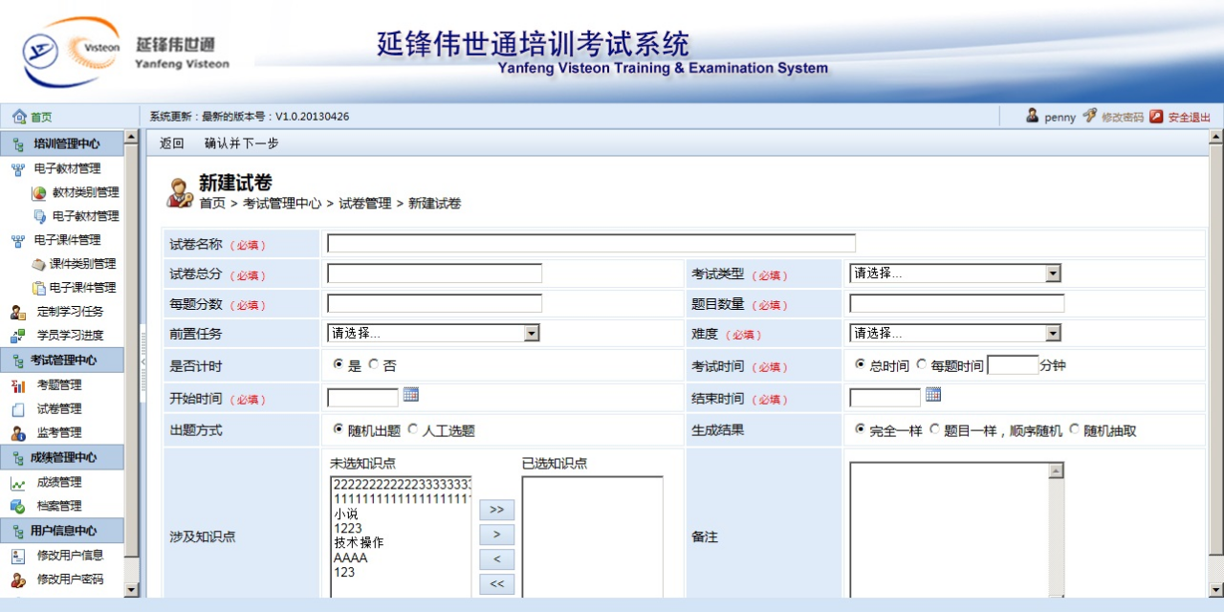The height and width of the screenshot is (612, 1224).
Task: Select 否 for 是否计时
Action: click(x=373, y=364)
